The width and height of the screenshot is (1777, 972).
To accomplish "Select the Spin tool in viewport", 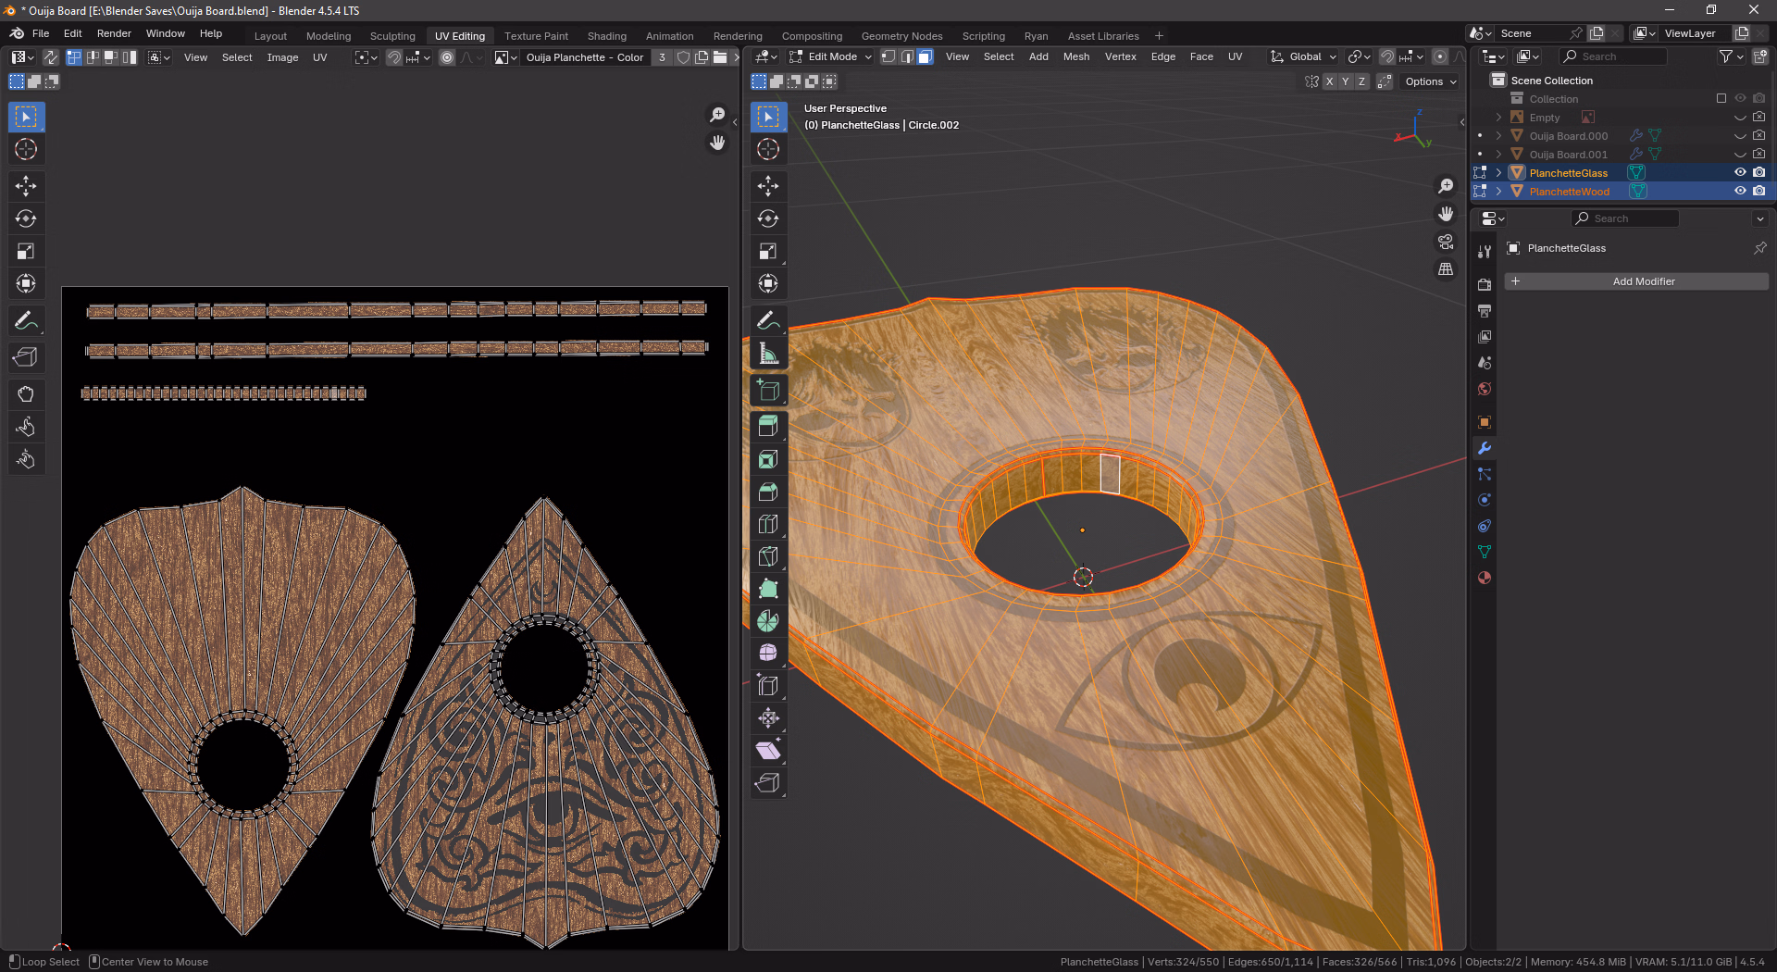I will tap(767, 621).
